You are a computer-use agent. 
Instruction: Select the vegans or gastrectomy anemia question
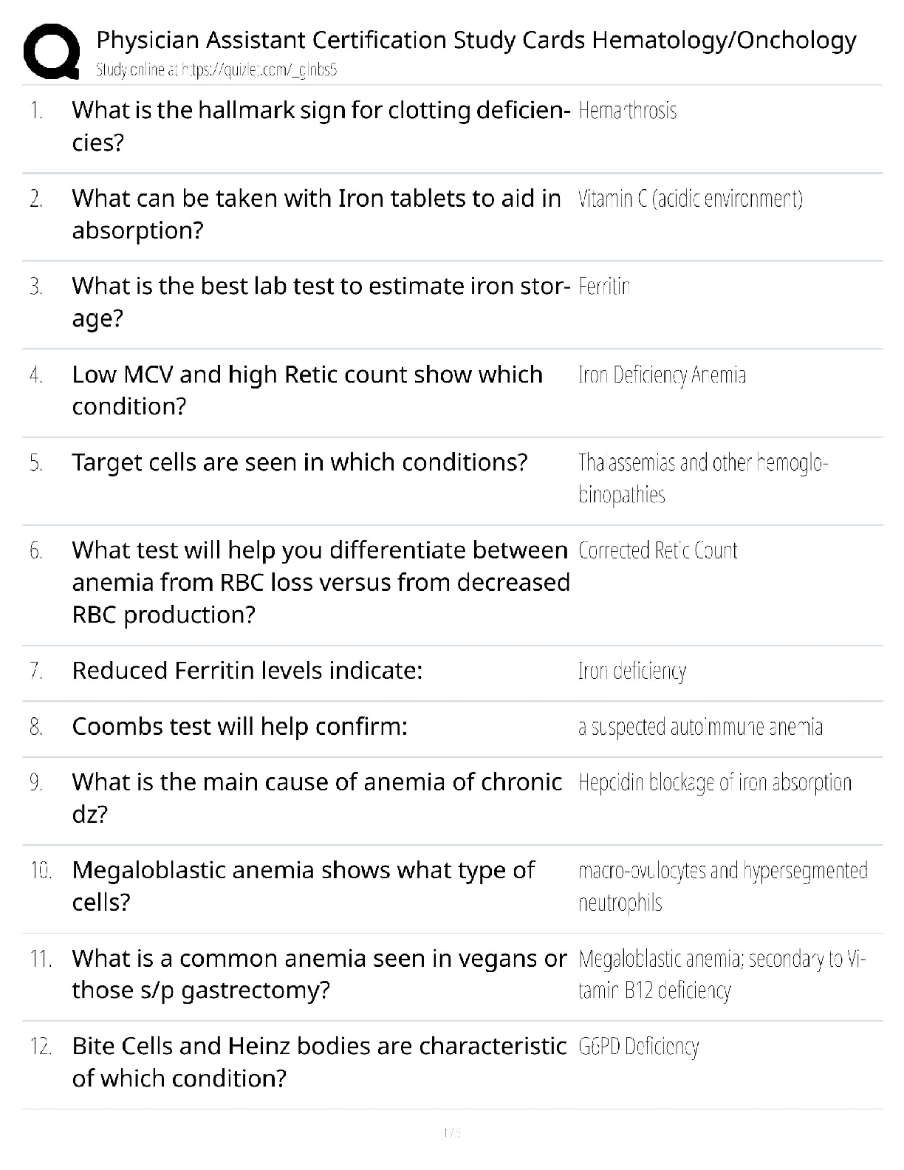(319, 974)
